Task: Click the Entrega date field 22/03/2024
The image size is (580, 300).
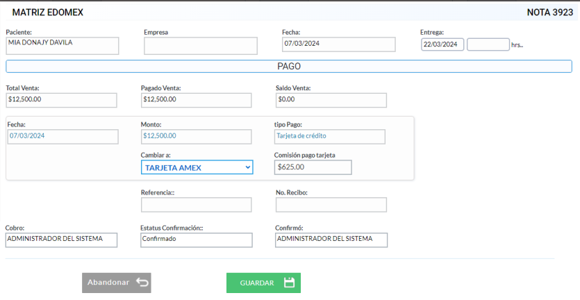Action: click(442, 44)
